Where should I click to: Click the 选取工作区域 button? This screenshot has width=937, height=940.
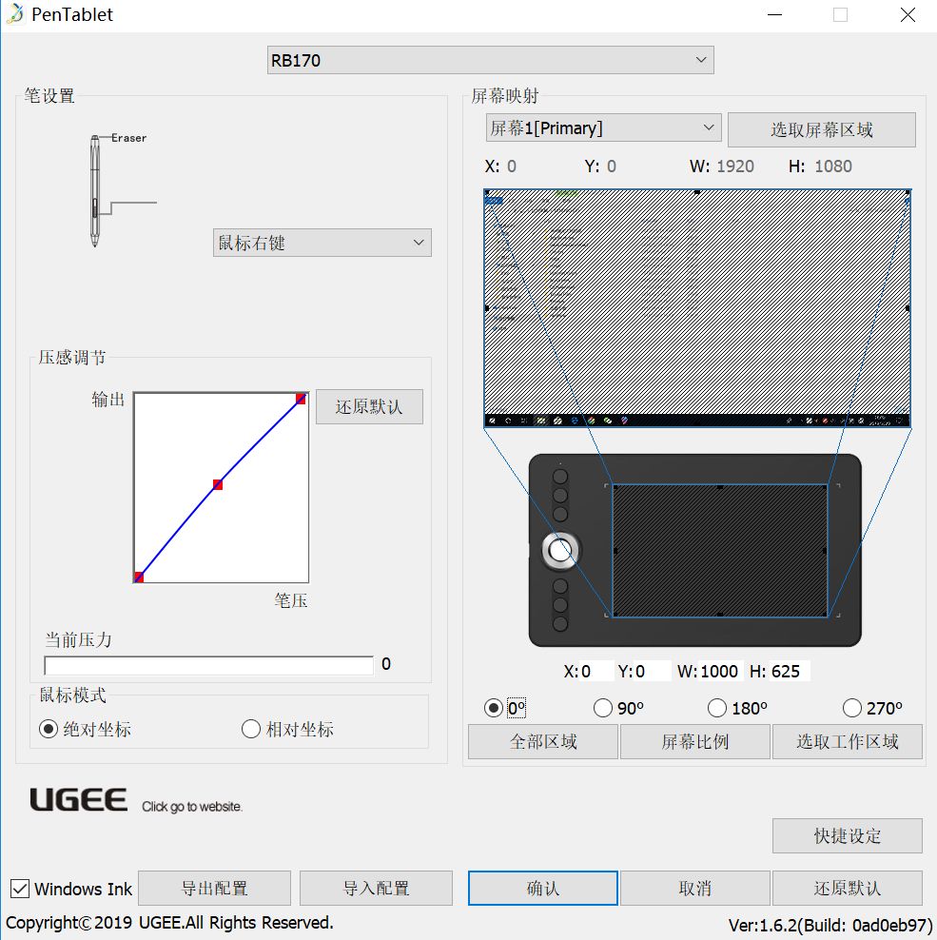tap(847, 741)
